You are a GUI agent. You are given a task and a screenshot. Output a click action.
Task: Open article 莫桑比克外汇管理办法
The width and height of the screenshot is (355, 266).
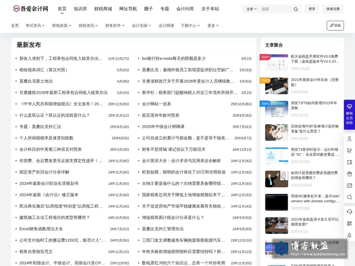[x=163, y=229]
